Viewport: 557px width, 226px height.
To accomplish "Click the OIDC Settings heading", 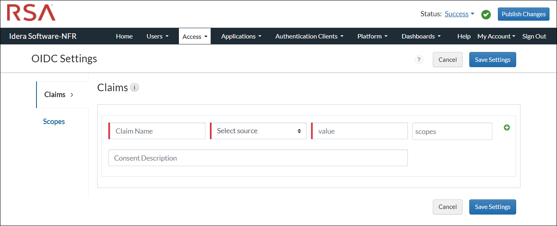I will 64,59.
